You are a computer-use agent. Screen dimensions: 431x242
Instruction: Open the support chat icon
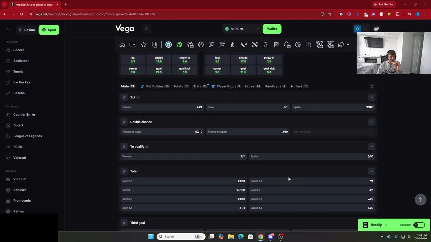(376, 29)
